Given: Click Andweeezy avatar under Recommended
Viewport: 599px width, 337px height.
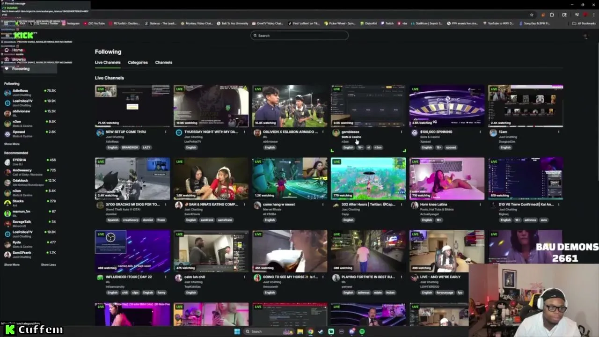Looking at the screenshot, I should (x=7, y=172).
